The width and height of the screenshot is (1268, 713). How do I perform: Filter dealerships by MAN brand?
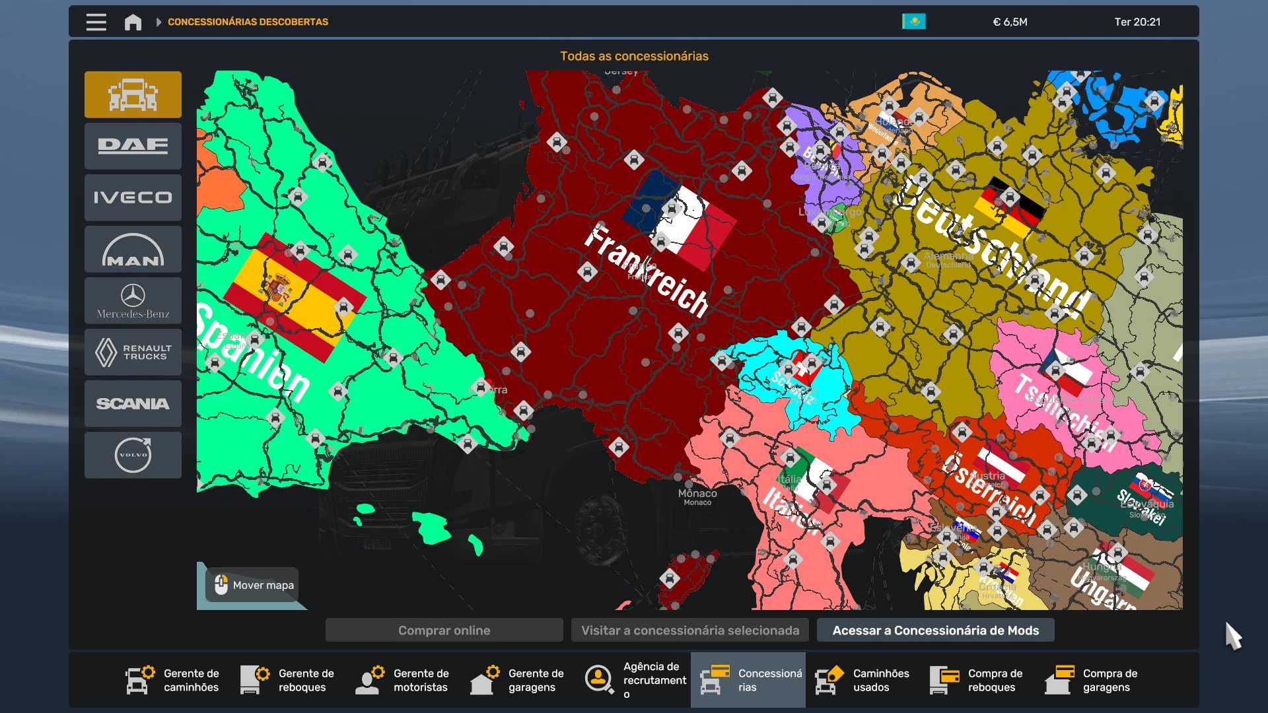(x=133, y=249)
